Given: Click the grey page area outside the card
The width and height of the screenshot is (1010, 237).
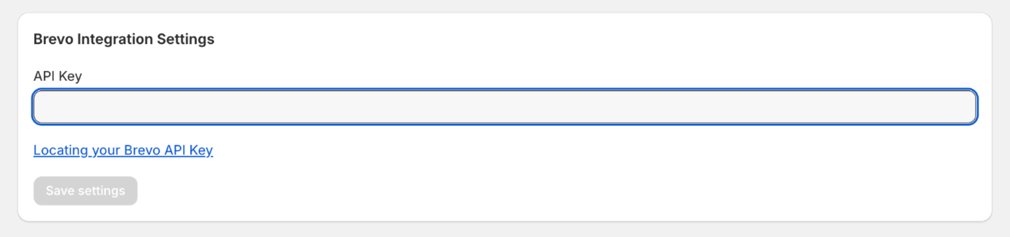Looking at the screenshot, I should [x=505, y=230].
